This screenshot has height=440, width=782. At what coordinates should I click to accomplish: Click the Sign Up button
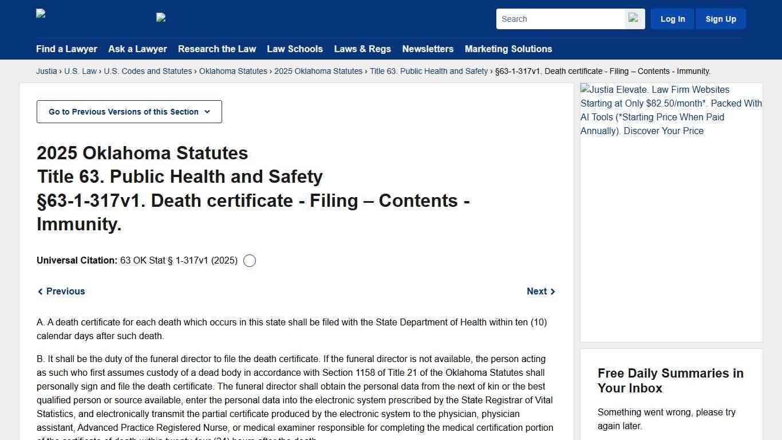click(720, 18)
